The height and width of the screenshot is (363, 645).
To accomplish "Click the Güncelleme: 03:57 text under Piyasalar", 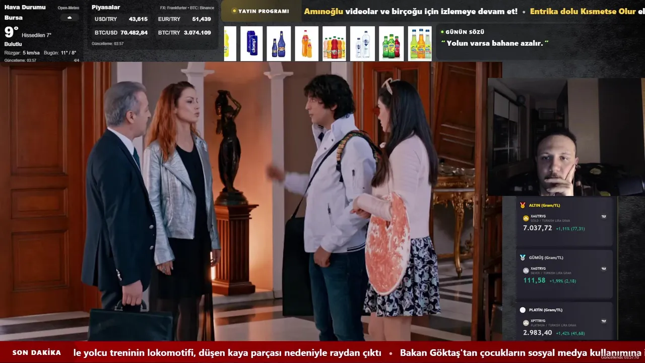I will click(107, 44).
